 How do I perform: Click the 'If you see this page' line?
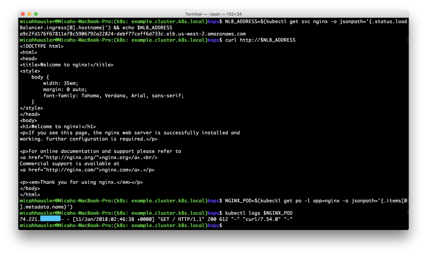tap(130, 133)
